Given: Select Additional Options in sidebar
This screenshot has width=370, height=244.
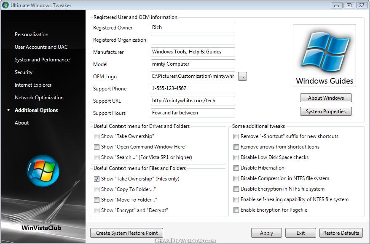Looking at the screenshot, I should click(36, 110).
